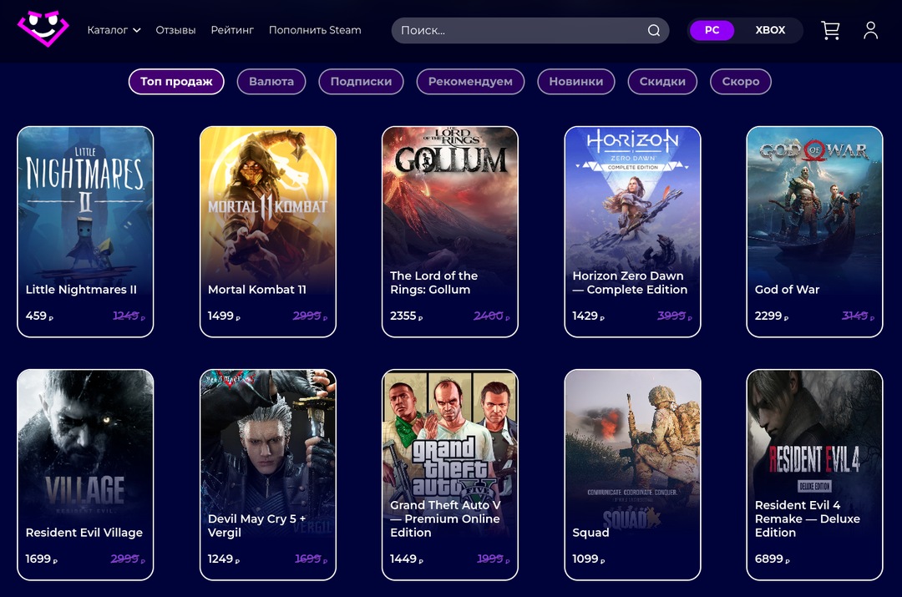Click the Little Nightmares II title

81,289
